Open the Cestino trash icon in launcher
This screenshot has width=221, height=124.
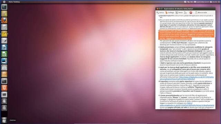[x=4, y=120]
